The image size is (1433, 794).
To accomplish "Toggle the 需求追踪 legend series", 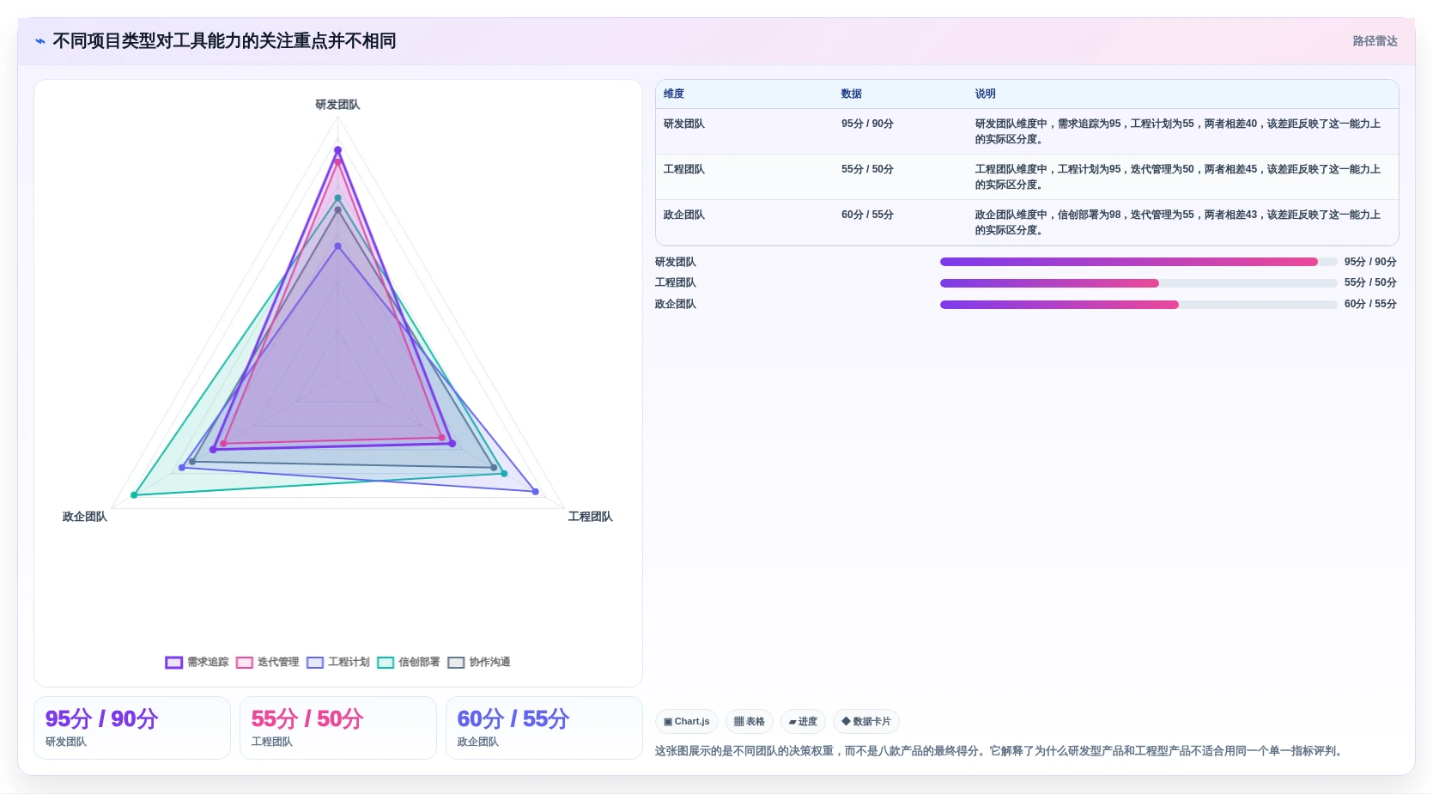I will 197,662.
